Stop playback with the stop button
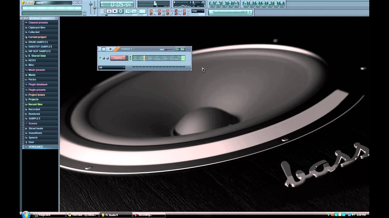Screen dimensions: 389x218 click(115, 11)
